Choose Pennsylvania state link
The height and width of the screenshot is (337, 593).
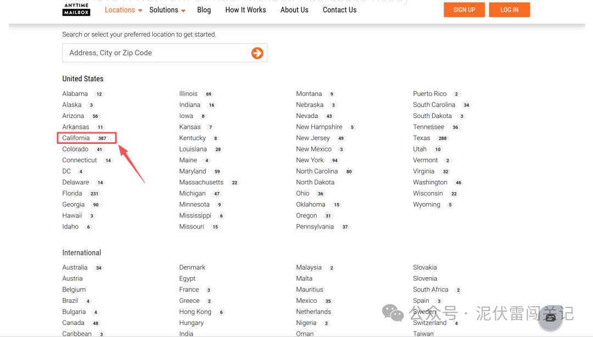click(x=315, y=227)
